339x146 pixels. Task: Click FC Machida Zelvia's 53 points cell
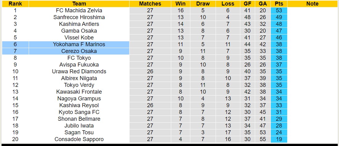[x=279, y=10]
